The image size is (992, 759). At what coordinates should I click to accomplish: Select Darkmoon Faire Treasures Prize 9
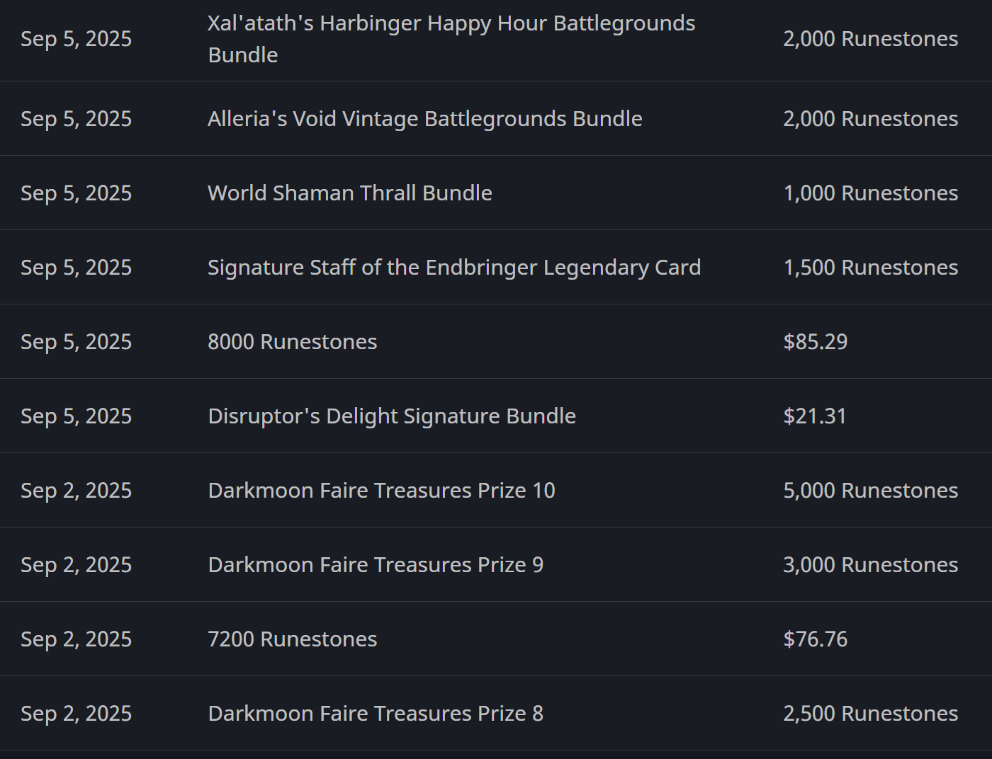pos(376,565)
